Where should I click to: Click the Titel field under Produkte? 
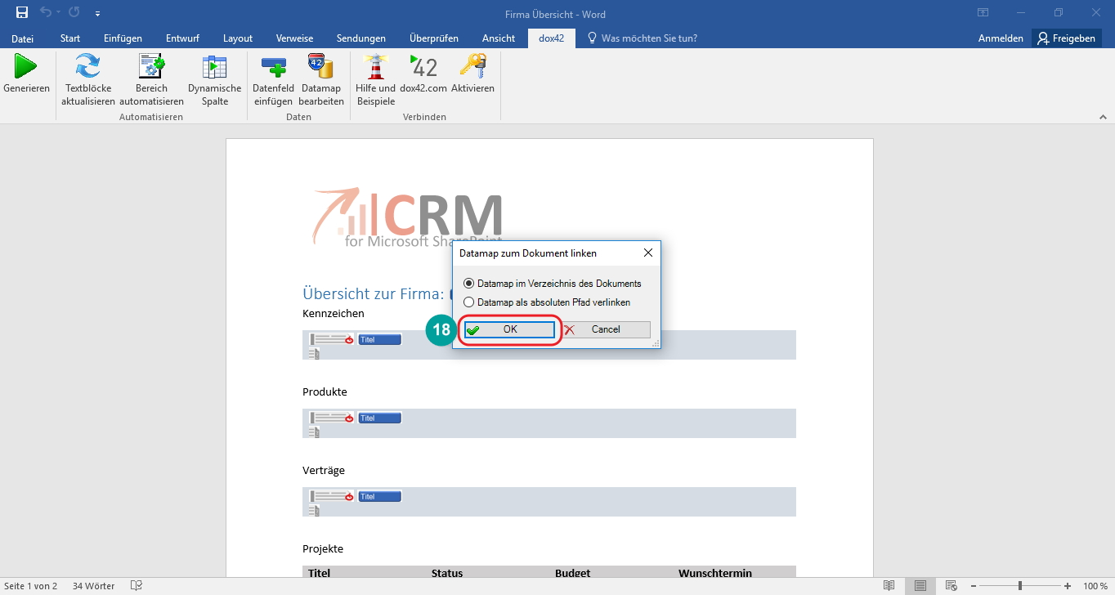click(x=379, y=418)
